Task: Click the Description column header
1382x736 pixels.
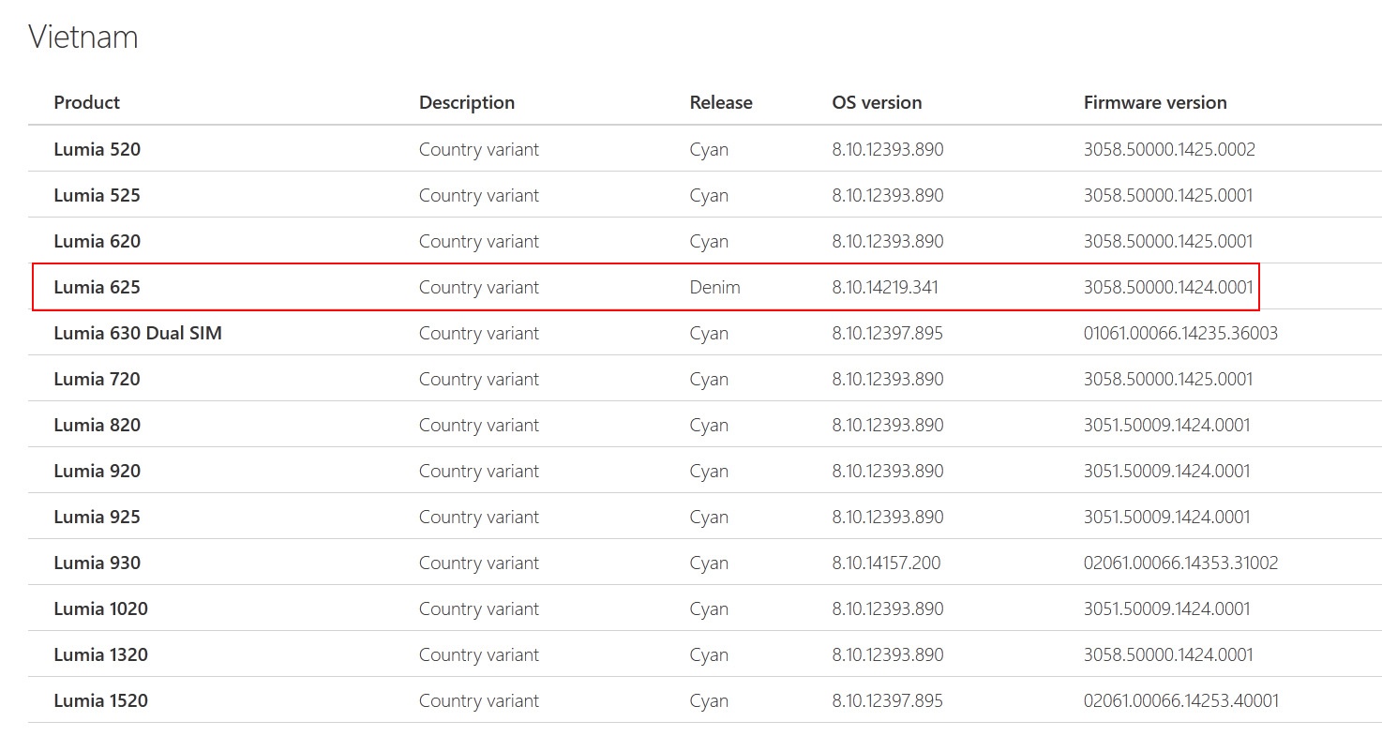Action: (x=466, y=102)
